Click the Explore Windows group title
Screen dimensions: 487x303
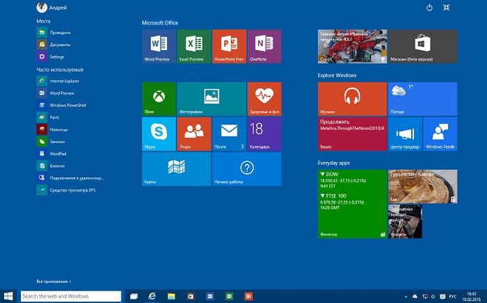point(337,75)
